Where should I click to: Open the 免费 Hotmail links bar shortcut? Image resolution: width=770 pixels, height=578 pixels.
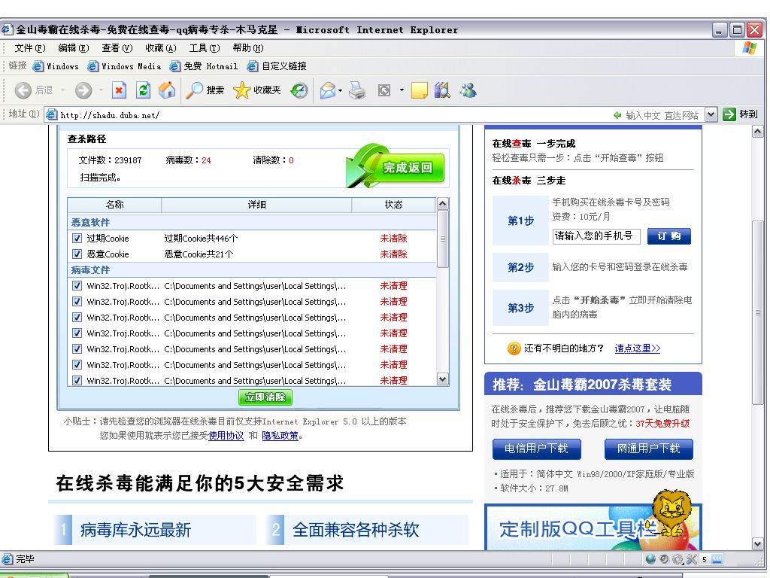(203, 66)
